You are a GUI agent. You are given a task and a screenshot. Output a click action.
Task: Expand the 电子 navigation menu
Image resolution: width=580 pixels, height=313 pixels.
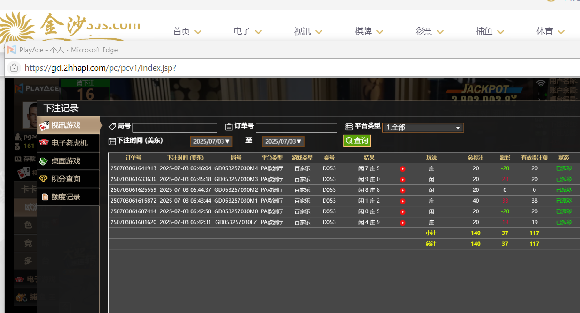click(x=247, y=32)
